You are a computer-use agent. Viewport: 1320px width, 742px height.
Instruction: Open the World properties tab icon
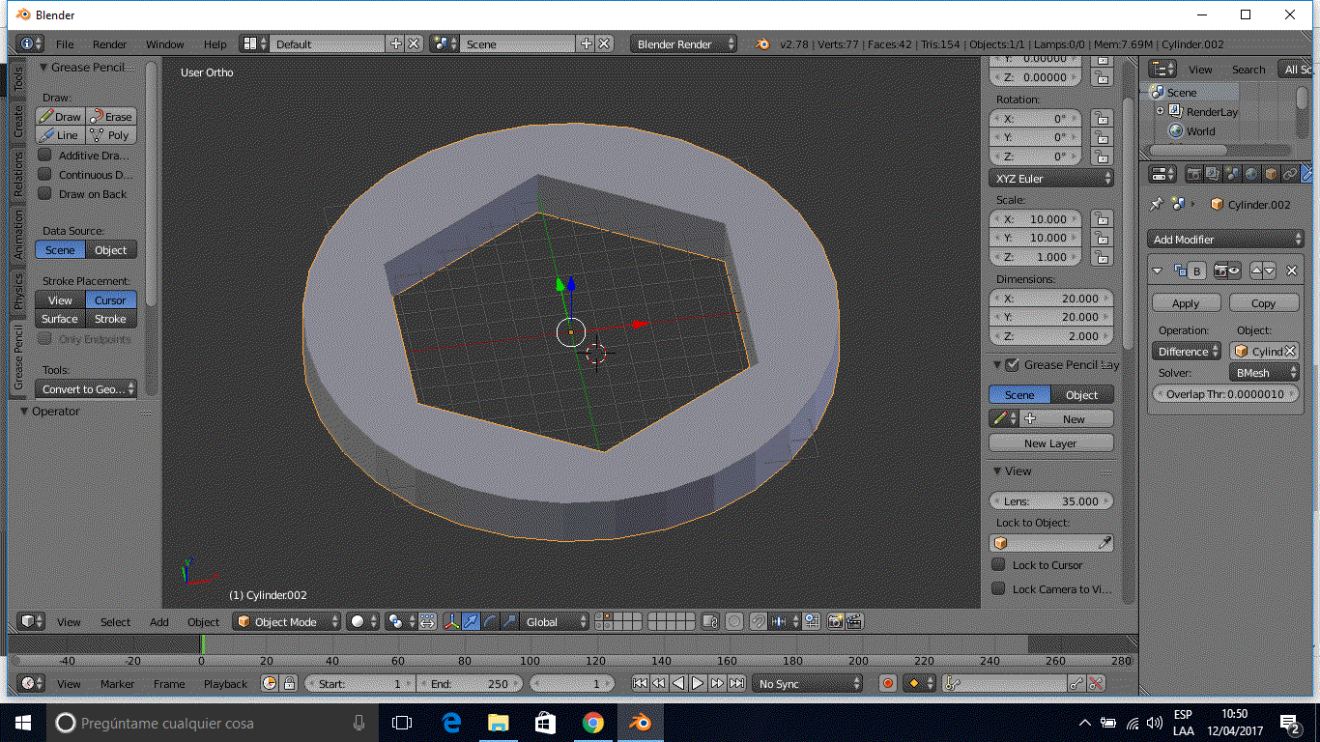click(x=1251, y=174)
